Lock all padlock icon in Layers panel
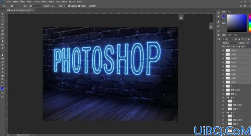The width and height of the screenshot is (251, 136). coord(239,47)
